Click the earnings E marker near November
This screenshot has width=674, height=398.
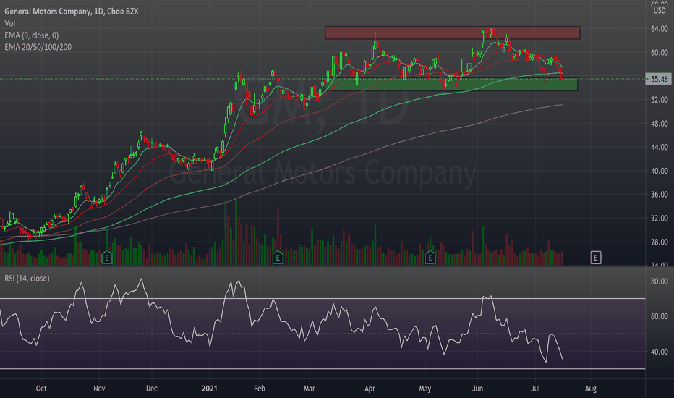point(107,258)
